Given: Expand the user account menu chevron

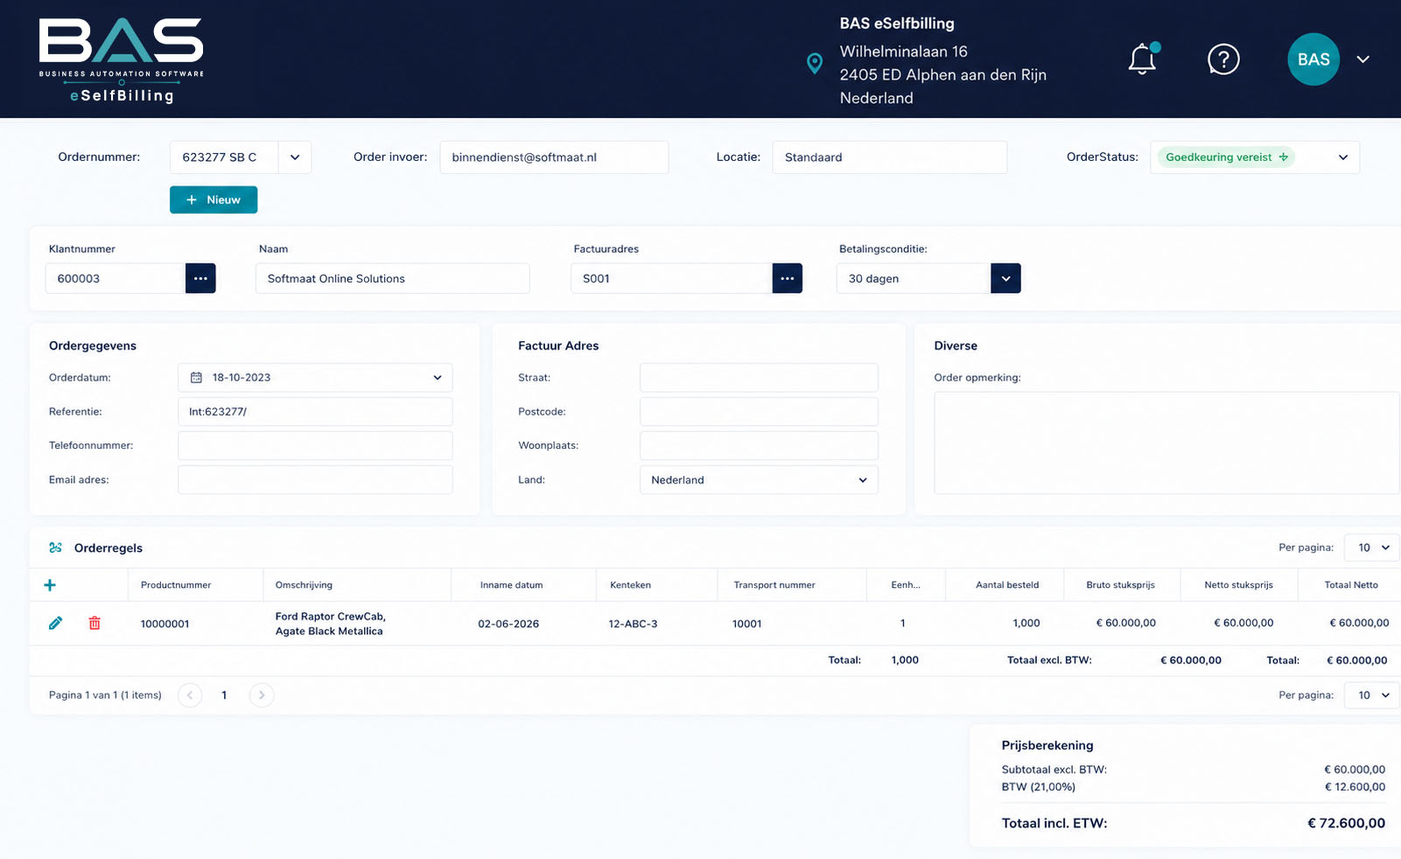Looking at the screenshot, I should (x=1362, y=59).
